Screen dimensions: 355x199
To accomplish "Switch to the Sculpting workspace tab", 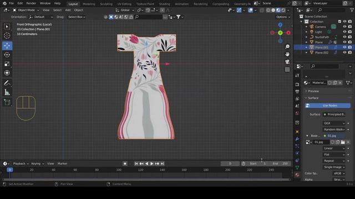I will point(106,4).
